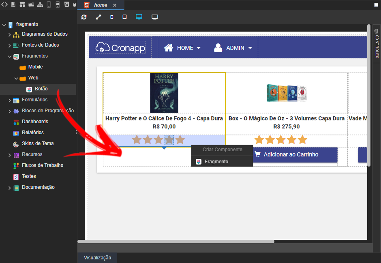Expand Blocos de Programação node
Viewport: 381px width, 263px height.
coord(9,111)
